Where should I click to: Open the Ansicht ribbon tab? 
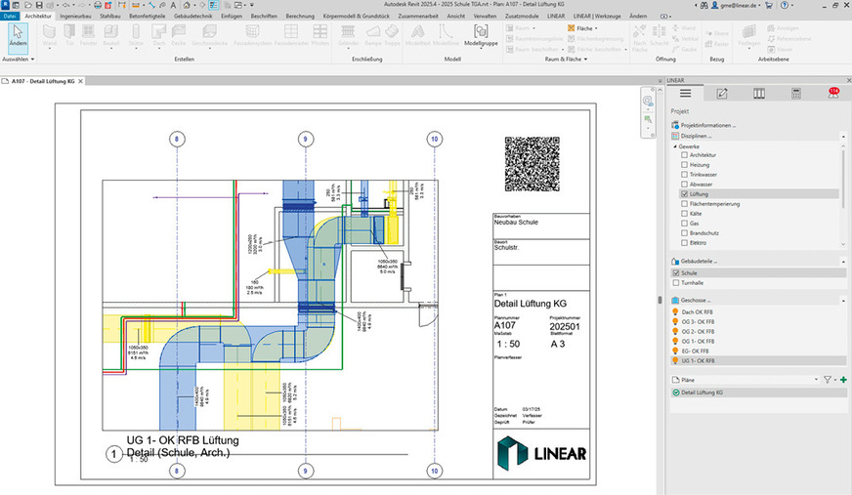[455, 17]
